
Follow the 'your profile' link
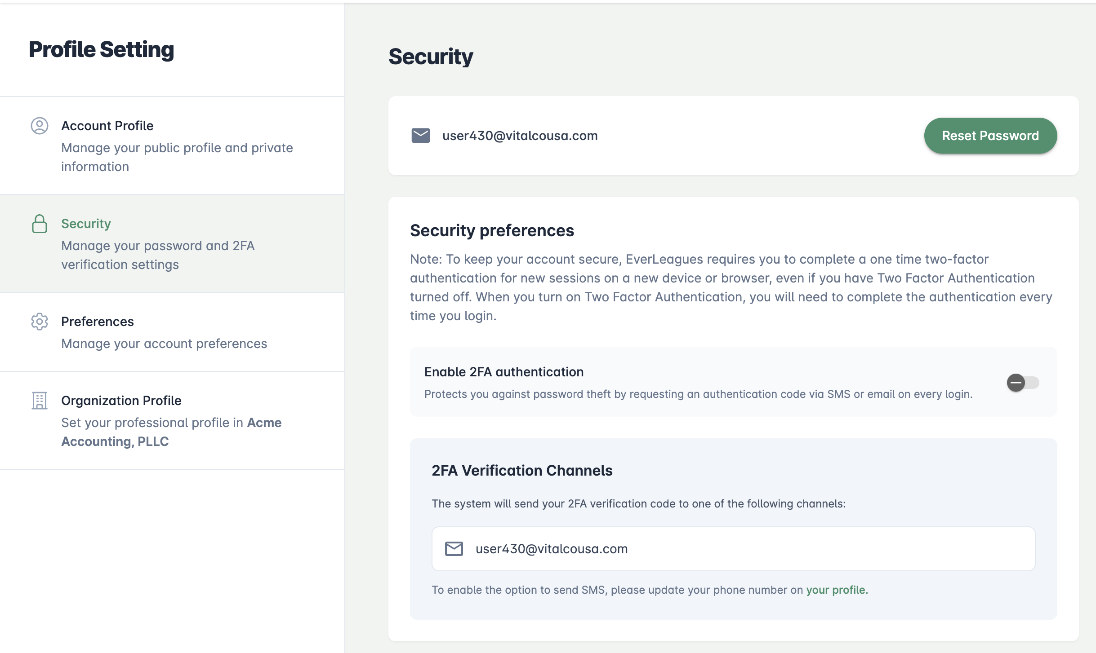coord(836,590)
